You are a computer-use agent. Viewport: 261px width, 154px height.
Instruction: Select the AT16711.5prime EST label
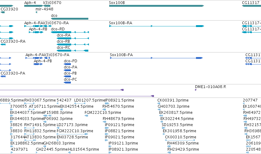click(44, 106)
